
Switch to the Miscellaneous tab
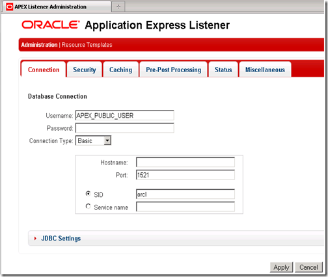point(265,70)
